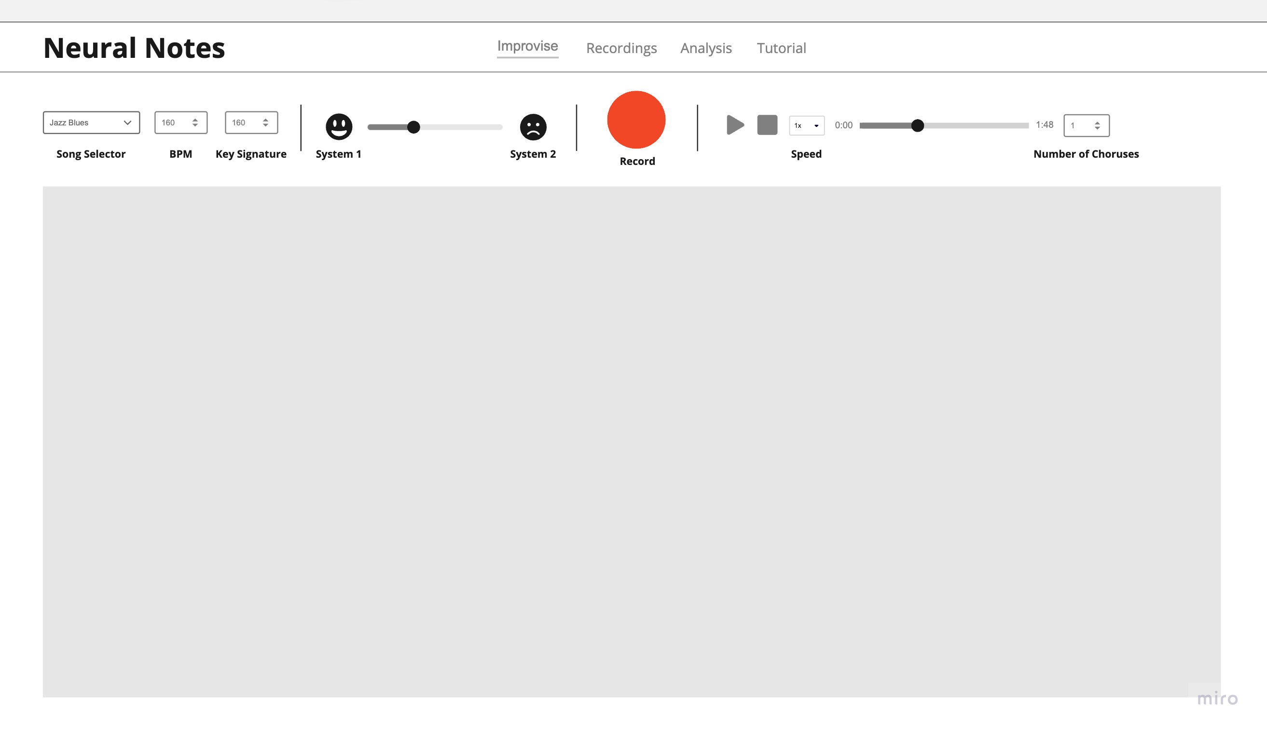
Task: Click the large gray canvas area
Action: coord(632,441)
